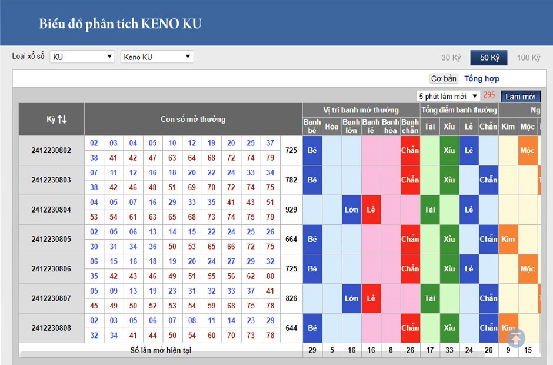This screenshot has width=553, height=365.
Task: Click Vị trí banh mở thưởng group header
Action: click(361, 110)
